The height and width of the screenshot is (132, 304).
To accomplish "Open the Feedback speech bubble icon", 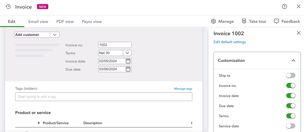I will click(276, 21).
